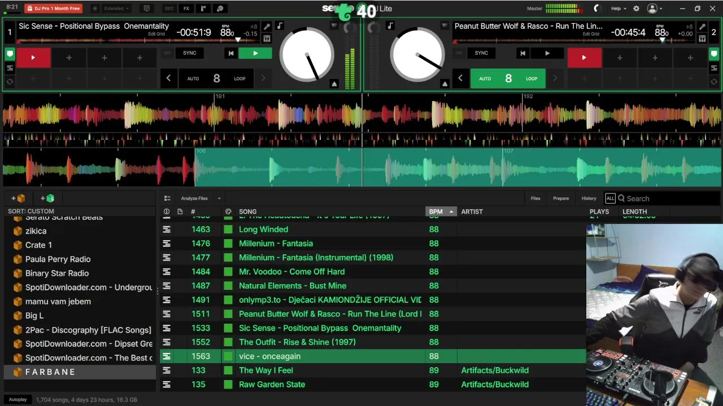Viewport: 723px width, 406px height.
Task: Play deck 1 green play button
Action: coord(255,53)
